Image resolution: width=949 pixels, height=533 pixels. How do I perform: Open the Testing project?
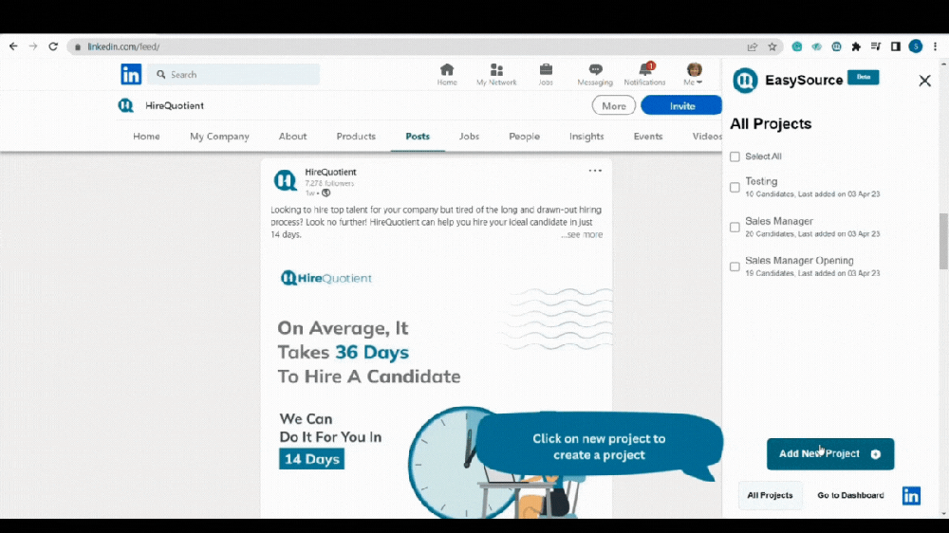click(x=761, y=181)
